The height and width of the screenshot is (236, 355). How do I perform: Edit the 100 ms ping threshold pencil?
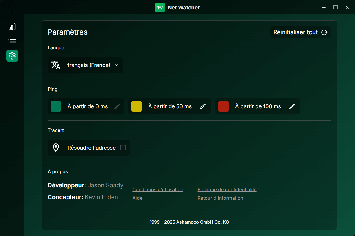tap(292, 106)
